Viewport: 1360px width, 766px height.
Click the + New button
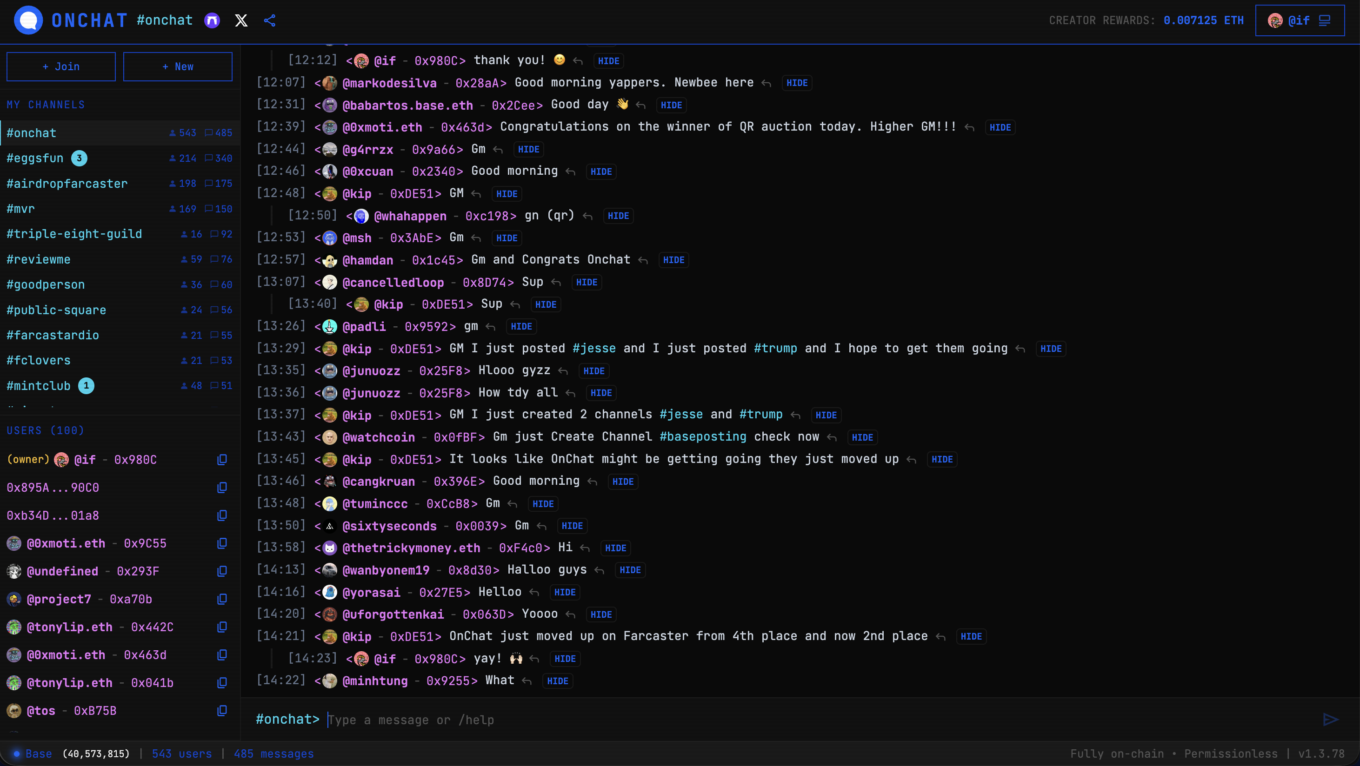pos(177,66)
